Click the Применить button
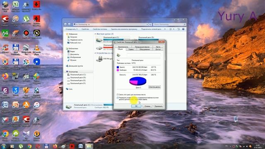 [x=159, y=106]
